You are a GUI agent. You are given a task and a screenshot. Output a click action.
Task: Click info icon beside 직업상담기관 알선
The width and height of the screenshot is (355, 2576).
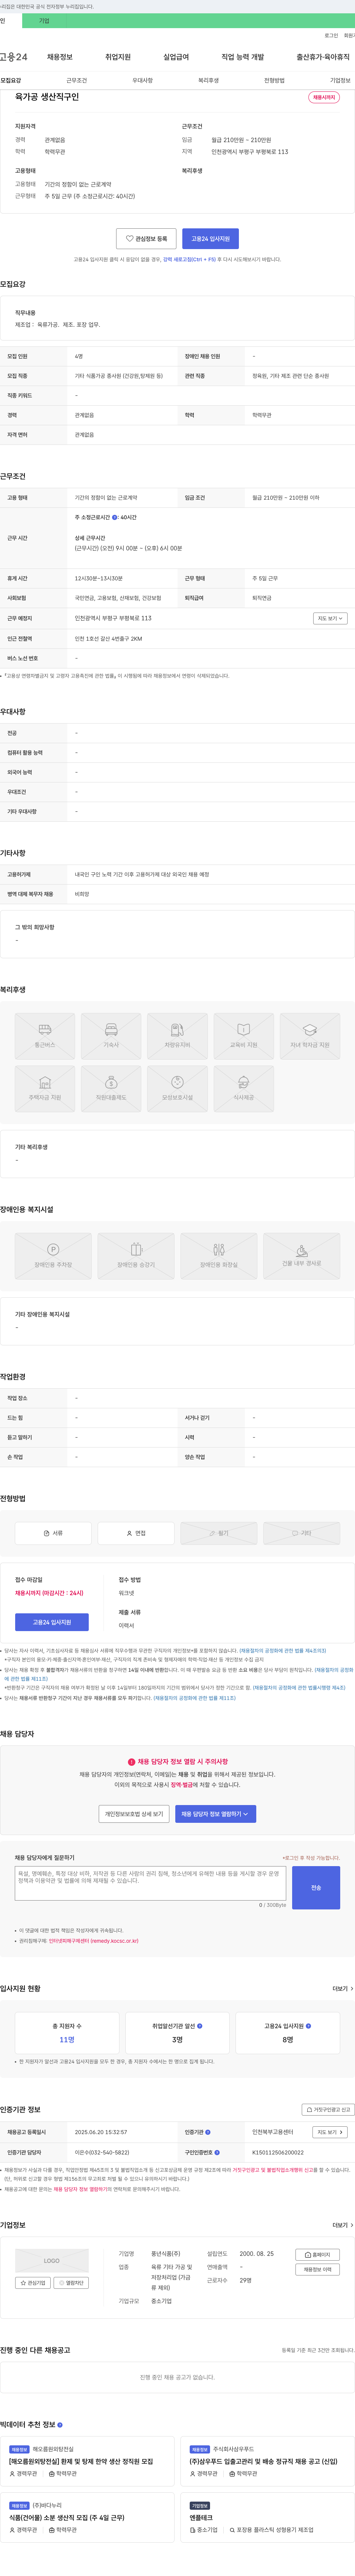tap(200, 2026)
